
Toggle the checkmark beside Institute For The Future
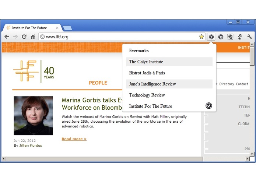(x=208, y=106)
